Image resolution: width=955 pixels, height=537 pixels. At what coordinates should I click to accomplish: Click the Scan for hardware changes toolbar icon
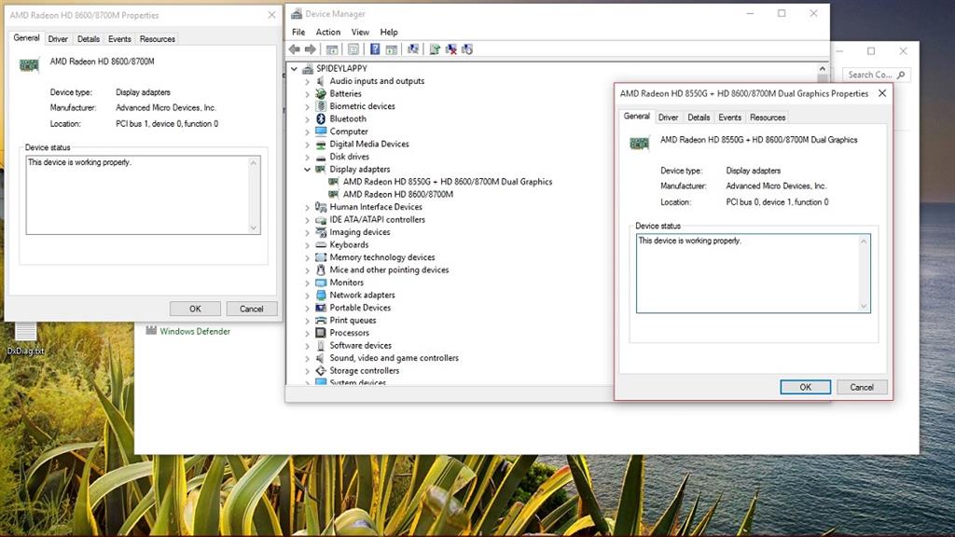(x=413, y=49)
